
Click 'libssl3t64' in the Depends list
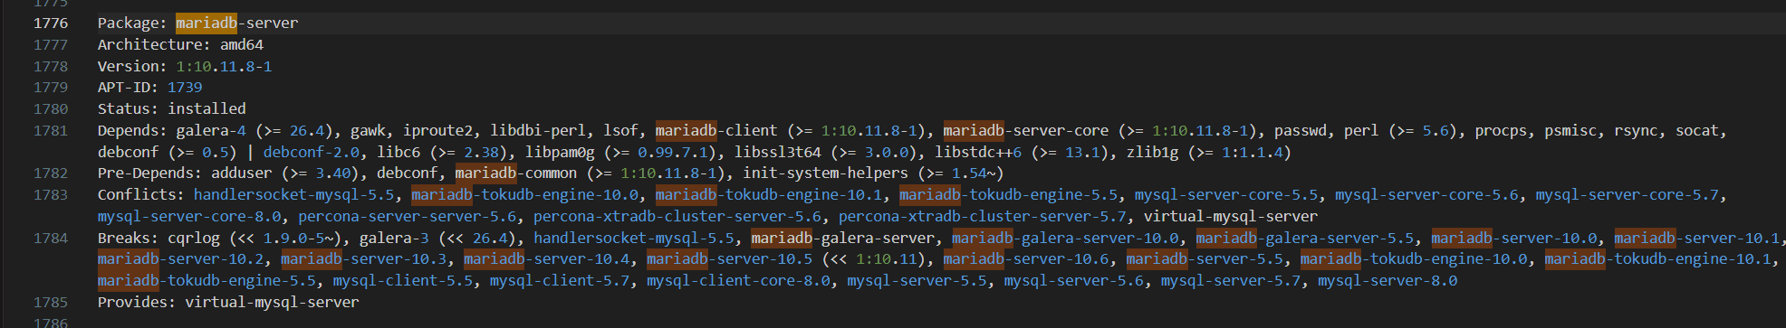tap(778, 153)
